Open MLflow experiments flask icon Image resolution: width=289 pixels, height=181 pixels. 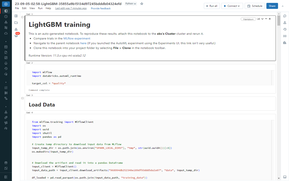[x=285, y=23]
